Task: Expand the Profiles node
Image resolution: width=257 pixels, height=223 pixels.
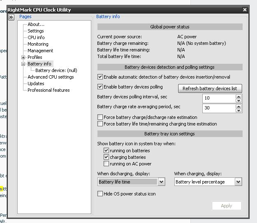Action: 23,57
